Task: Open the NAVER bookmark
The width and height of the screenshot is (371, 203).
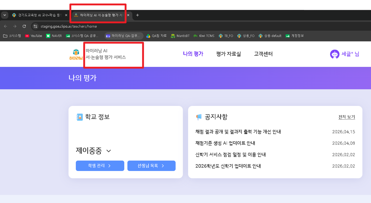Action: click(x=54, y=36)
